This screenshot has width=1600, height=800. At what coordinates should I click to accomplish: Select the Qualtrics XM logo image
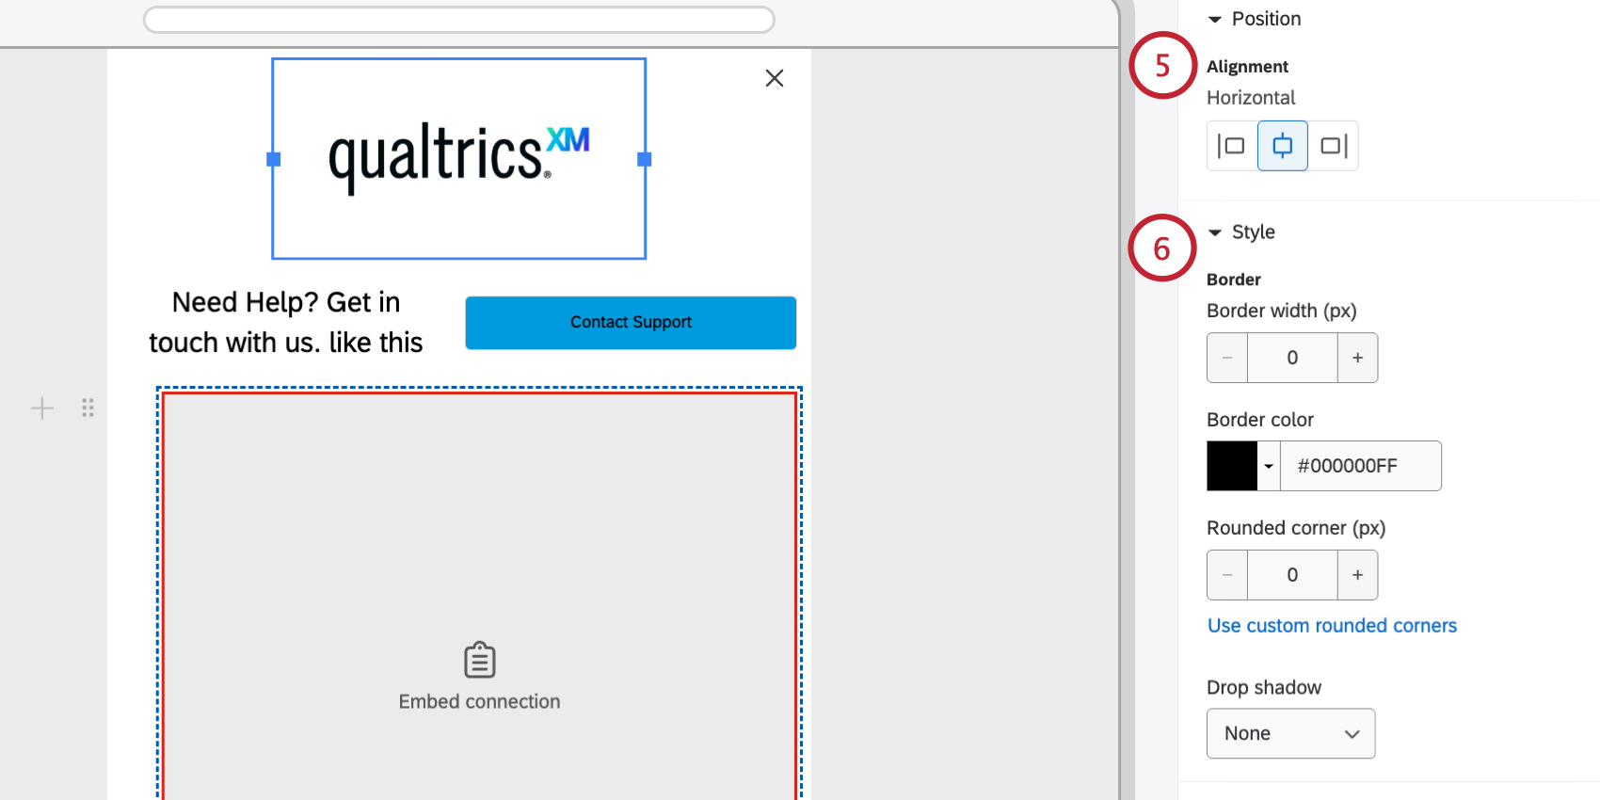459,158
